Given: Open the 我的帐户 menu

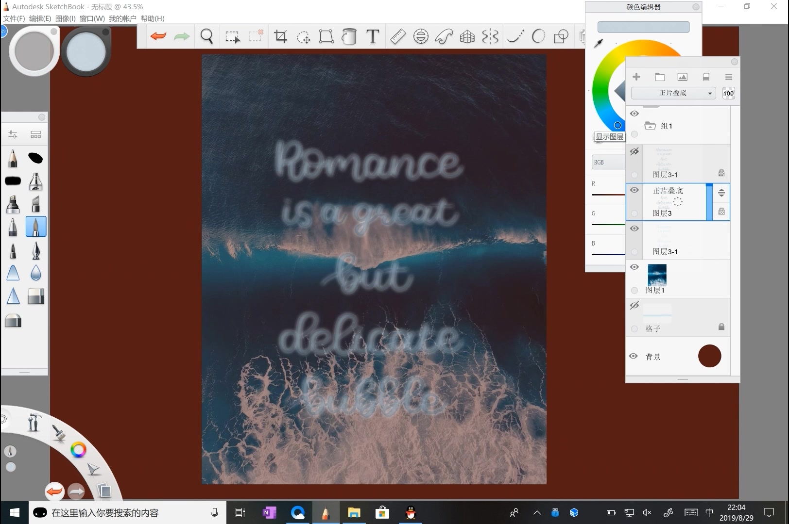Looking at the screenshot, I should tap(122, 18).
